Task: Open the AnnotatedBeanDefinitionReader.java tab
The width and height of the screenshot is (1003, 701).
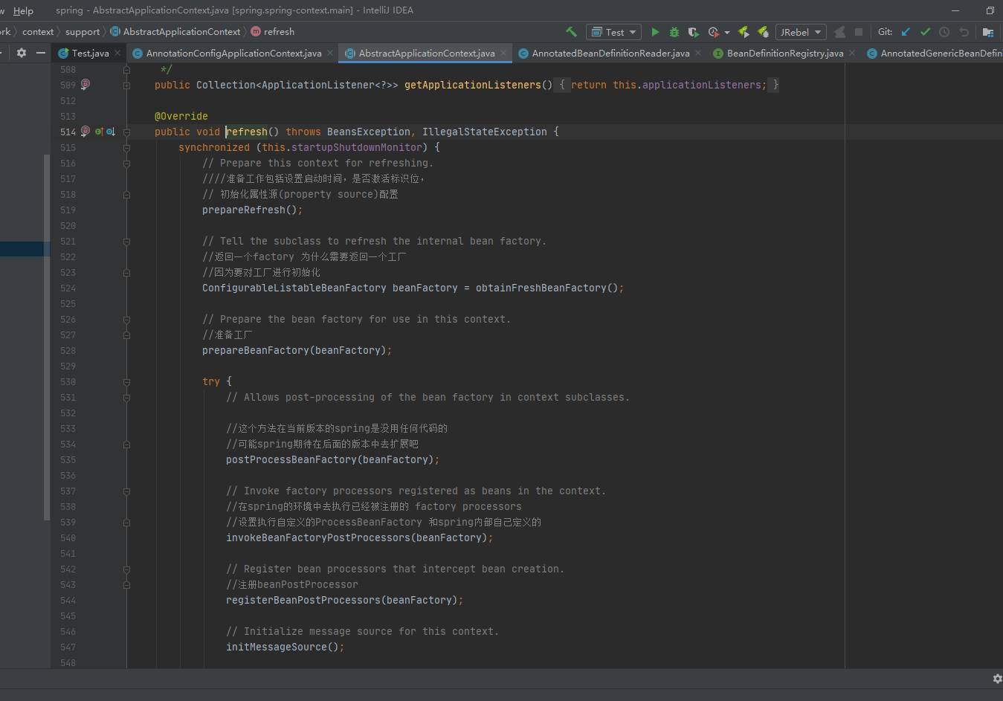Action: 610,54
